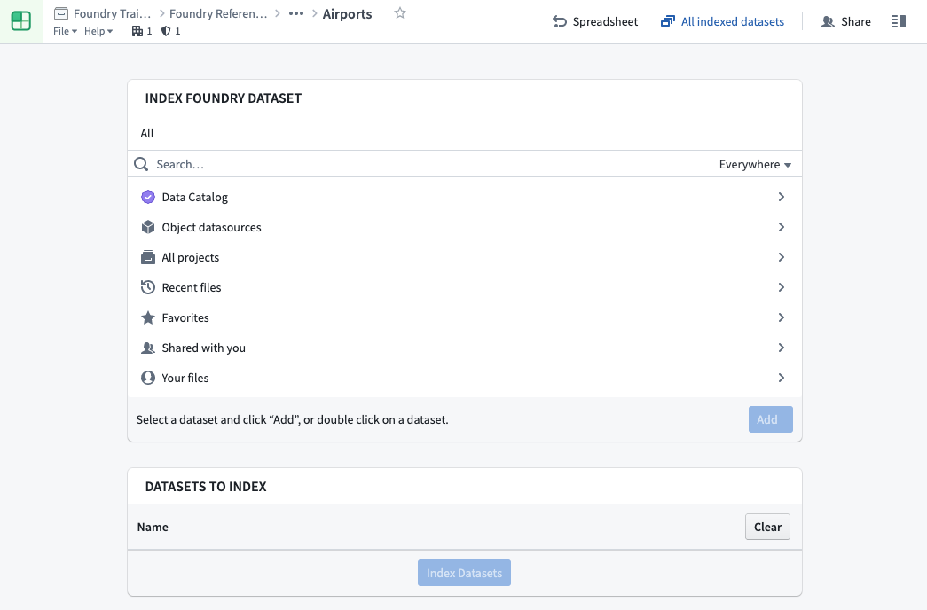Open the shield markings indicator

click(x=171, y=31)
